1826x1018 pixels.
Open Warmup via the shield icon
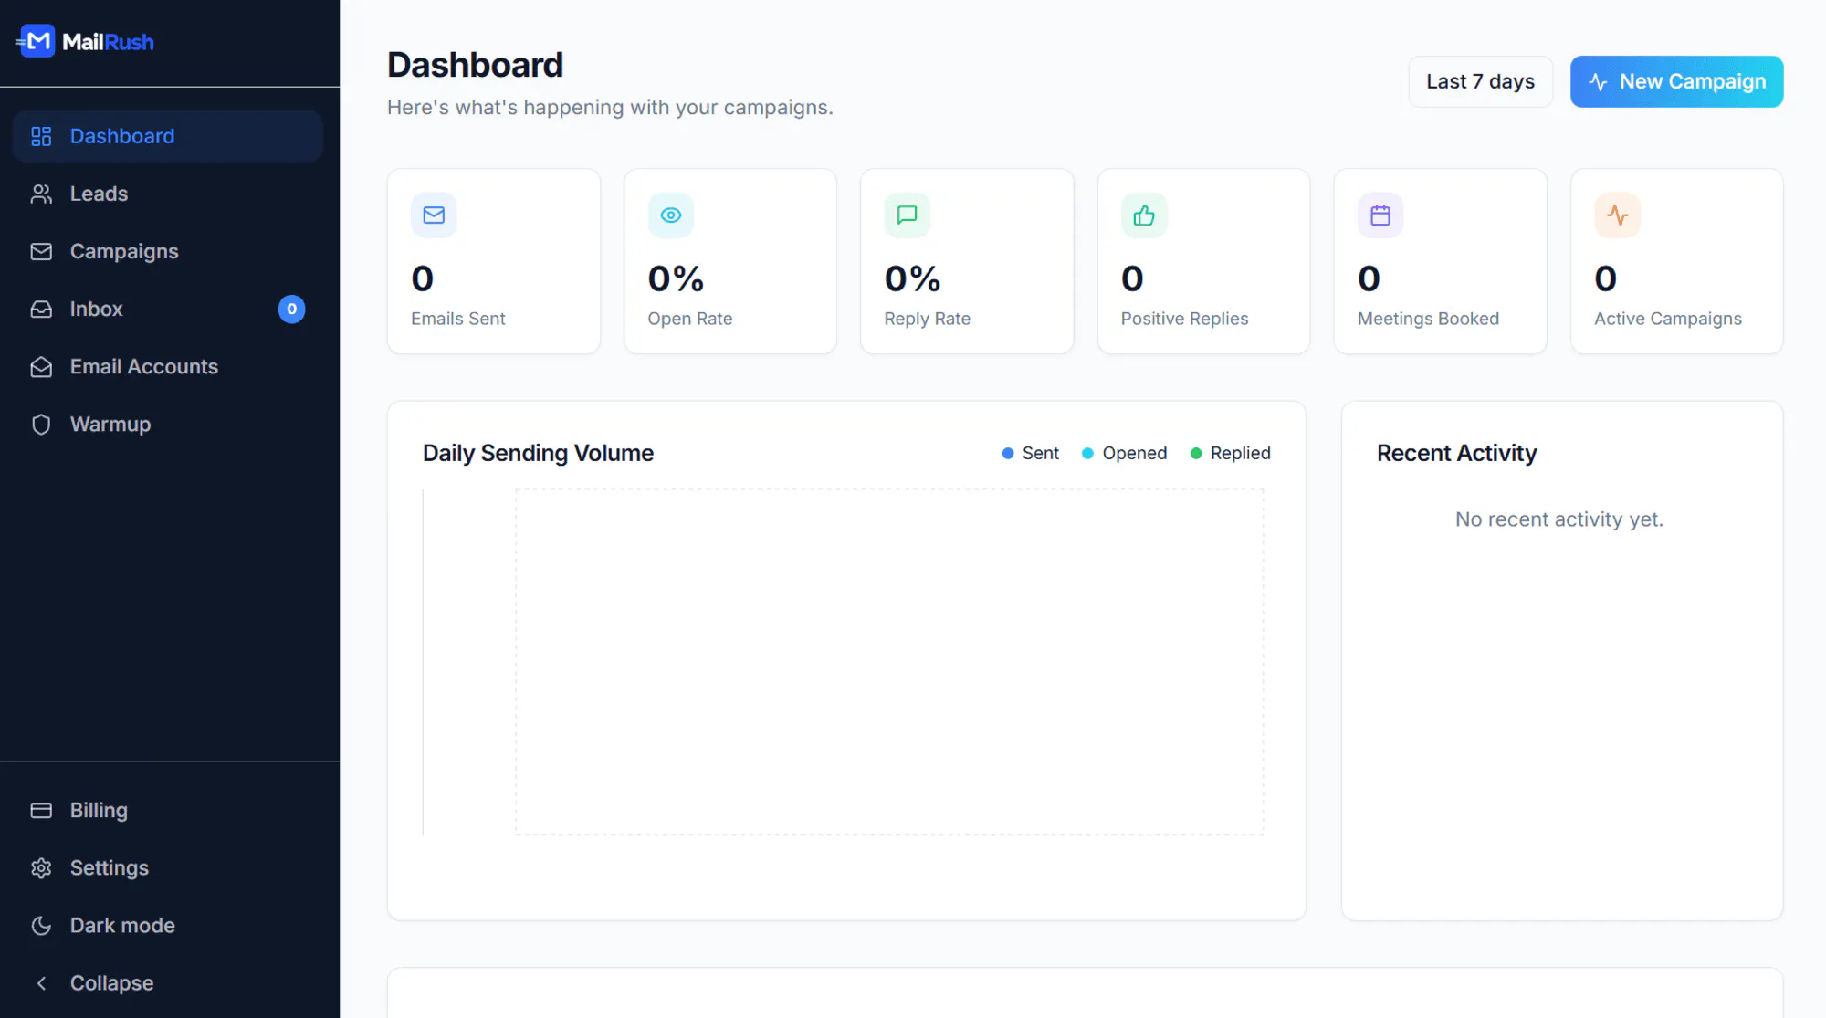click(41, 425)
